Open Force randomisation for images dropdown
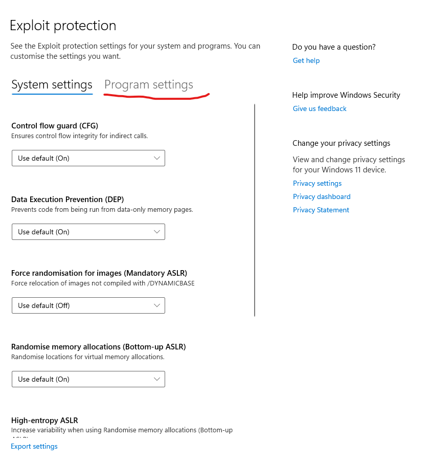This screenshot has width=430, height=463. click(x=88, y=305)
